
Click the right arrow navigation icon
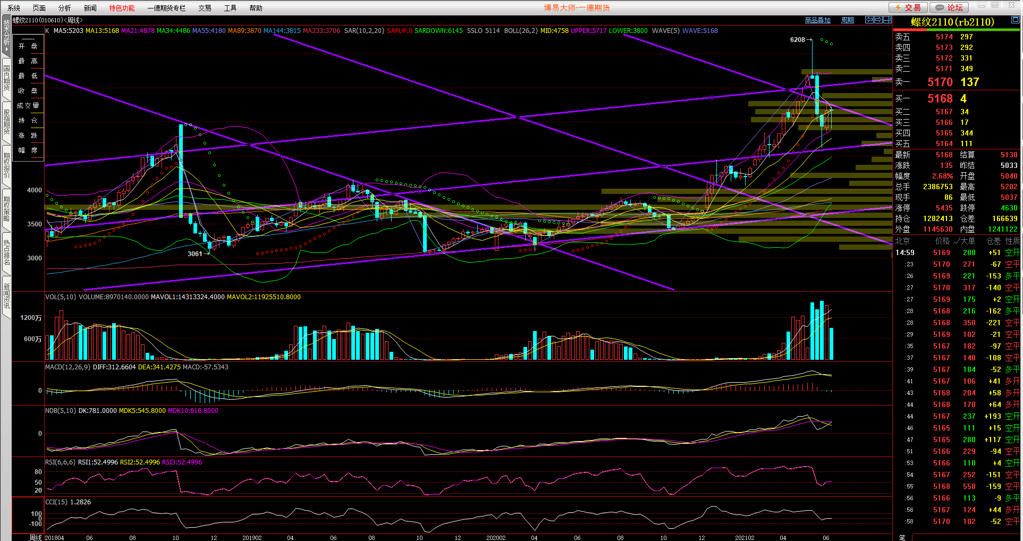[x=878, y=20]
